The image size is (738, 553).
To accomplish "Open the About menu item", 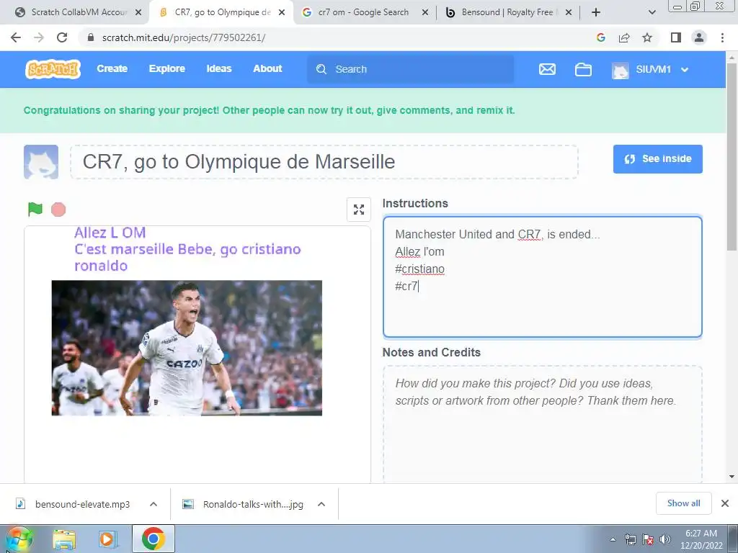I will pos(267,68).
